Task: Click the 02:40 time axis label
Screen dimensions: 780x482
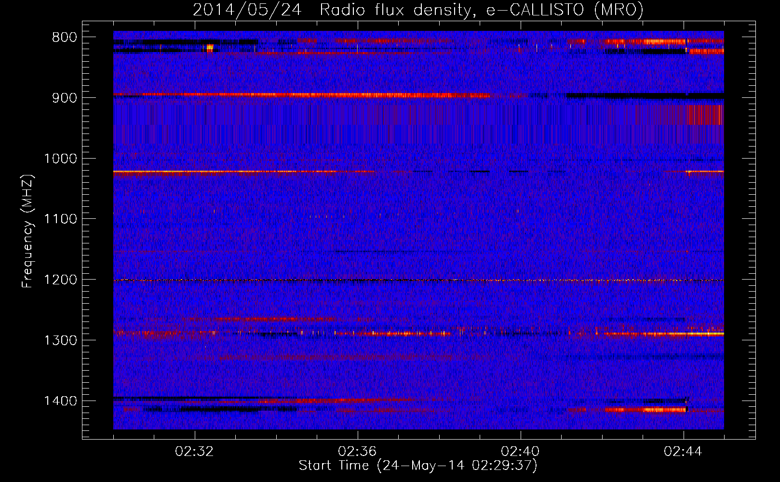Action: tap(521, 452)
